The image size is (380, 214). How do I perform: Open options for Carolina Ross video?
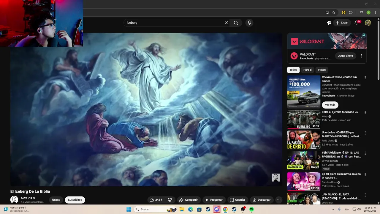click(x=365, y=174)
